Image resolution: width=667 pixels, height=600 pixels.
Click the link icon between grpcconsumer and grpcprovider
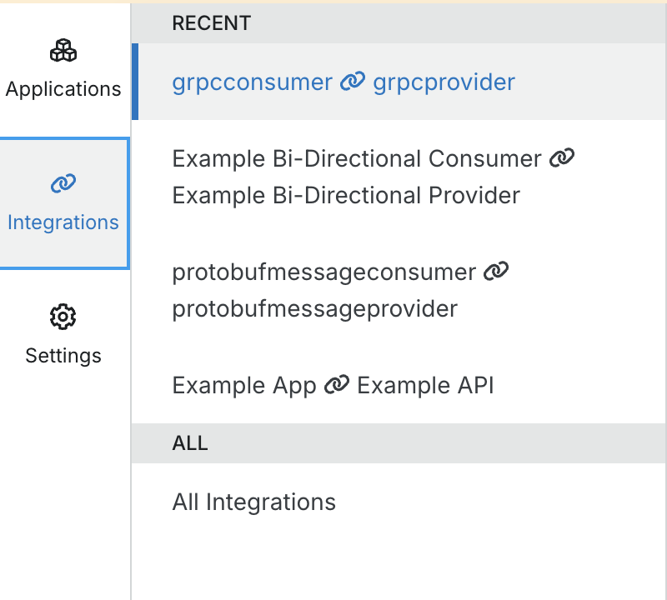(x=354, y=81)
